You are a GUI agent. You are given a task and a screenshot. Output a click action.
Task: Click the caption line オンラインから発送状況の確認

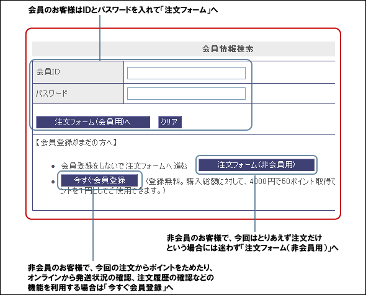(121, 278)
